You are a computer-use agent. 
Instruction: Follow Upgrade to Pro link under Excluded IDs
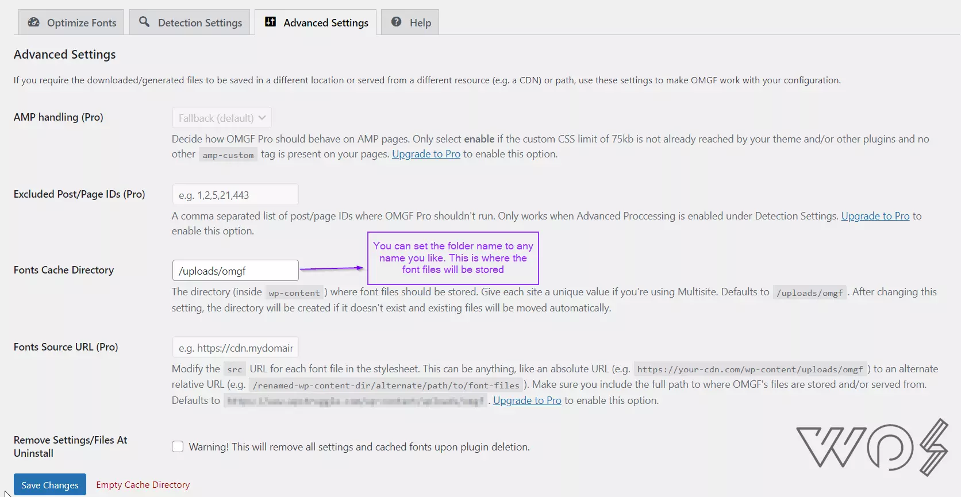point(875,216)
